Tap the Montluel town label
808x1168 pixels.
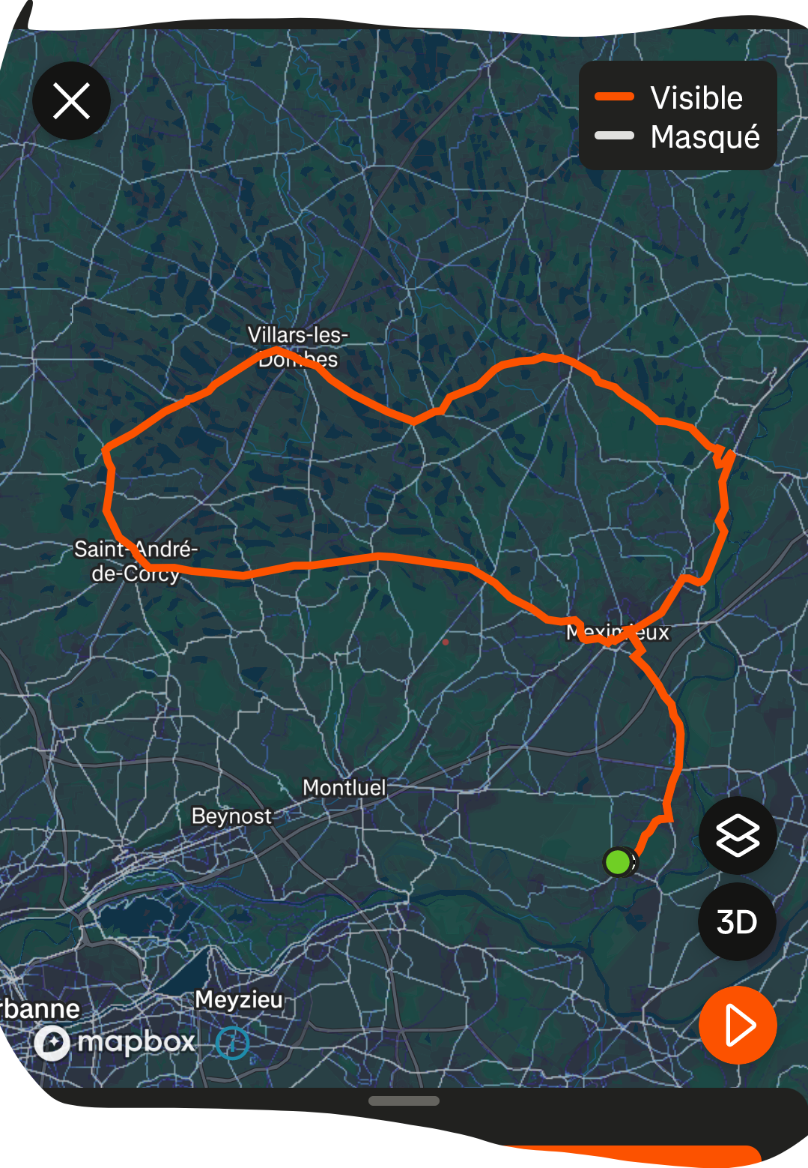coord(344,787)
